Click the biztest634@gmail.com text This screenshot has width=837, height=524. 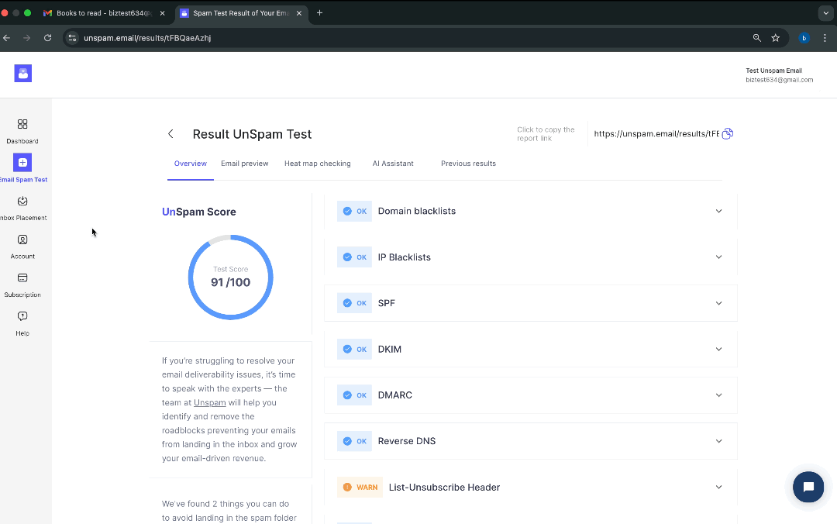click(780, 80)
